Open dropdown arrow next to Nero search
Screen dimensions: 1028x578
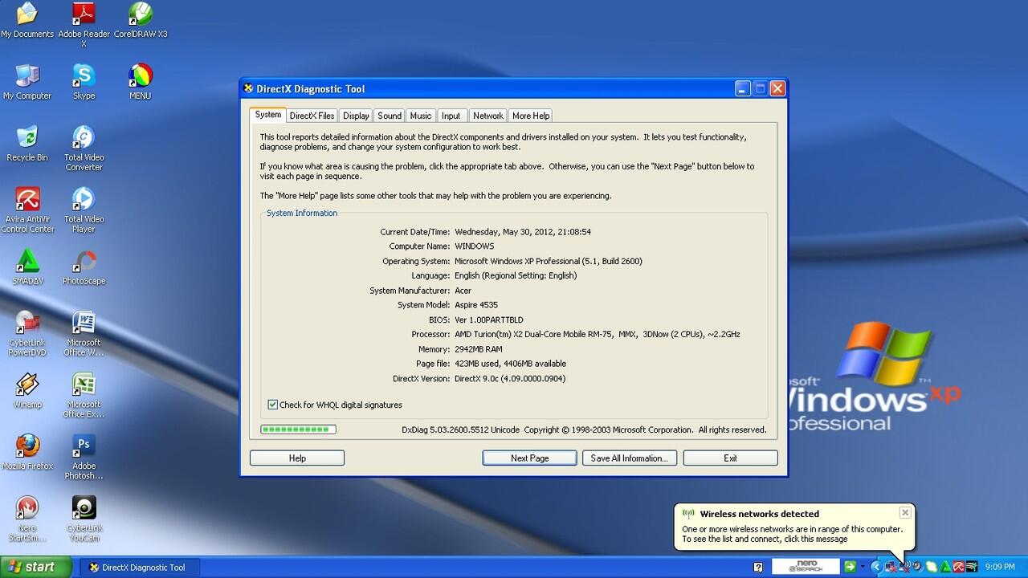pos(863,567)
